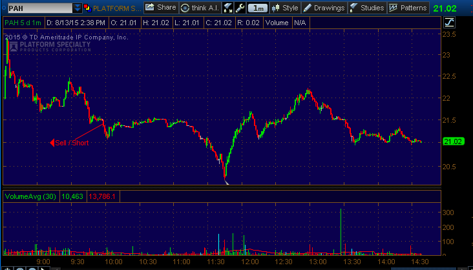Open the 1m time frame selector
The width and height of the screenshot is (473, 270).
pos(258,8)
